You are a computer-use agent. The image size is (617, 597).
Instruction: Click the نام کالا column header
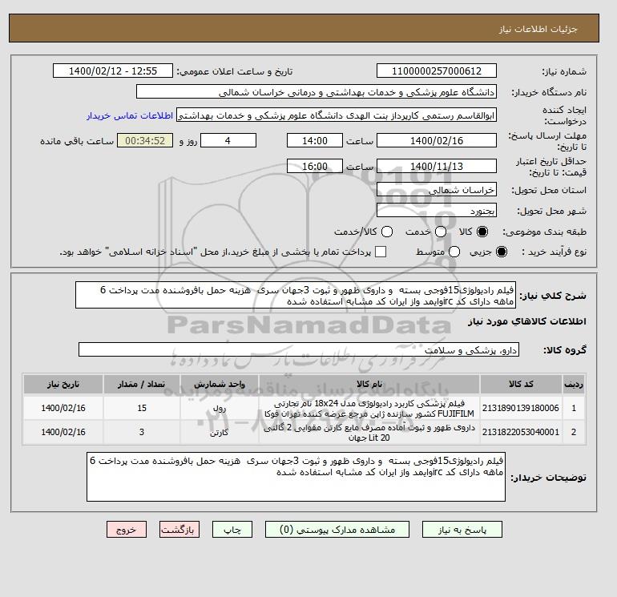click(x=369, y=384)
